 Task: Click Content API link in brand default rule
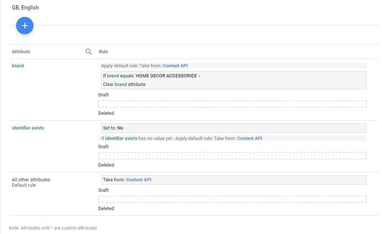(x=175, y=65)
